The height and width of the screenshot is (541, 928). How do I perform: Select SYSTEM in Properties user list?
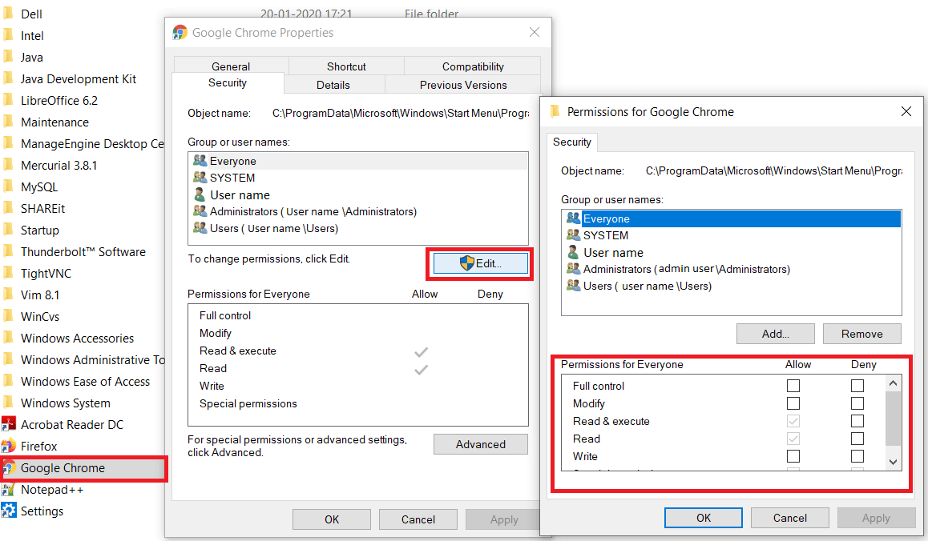click(x=358, y=178)
